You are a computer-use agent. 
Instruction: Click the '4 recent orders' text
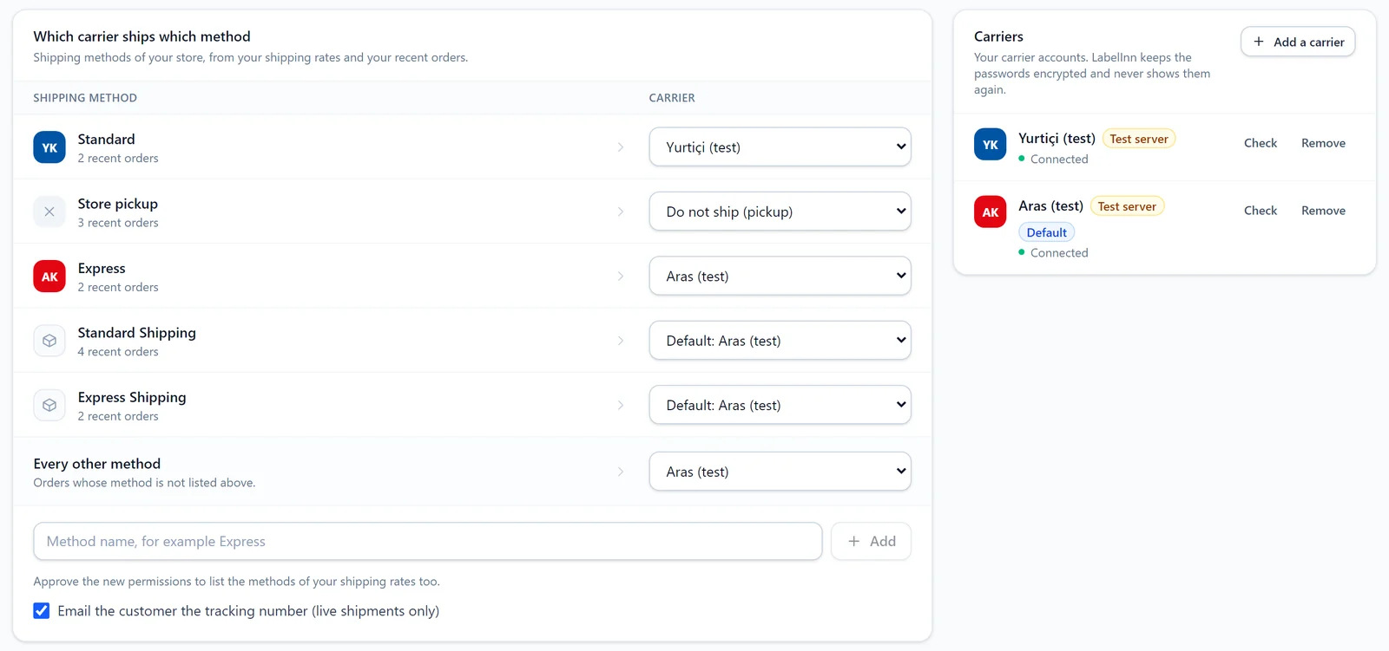click(x=118, y=352)
